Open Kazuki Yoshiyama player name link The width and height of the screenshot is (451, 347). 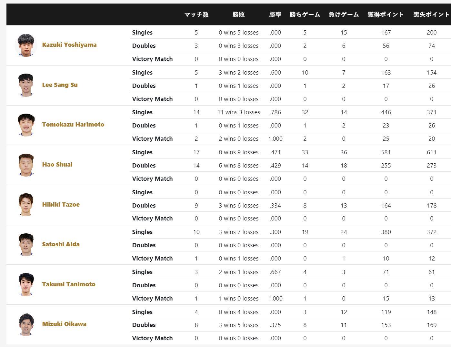[69, 45]
